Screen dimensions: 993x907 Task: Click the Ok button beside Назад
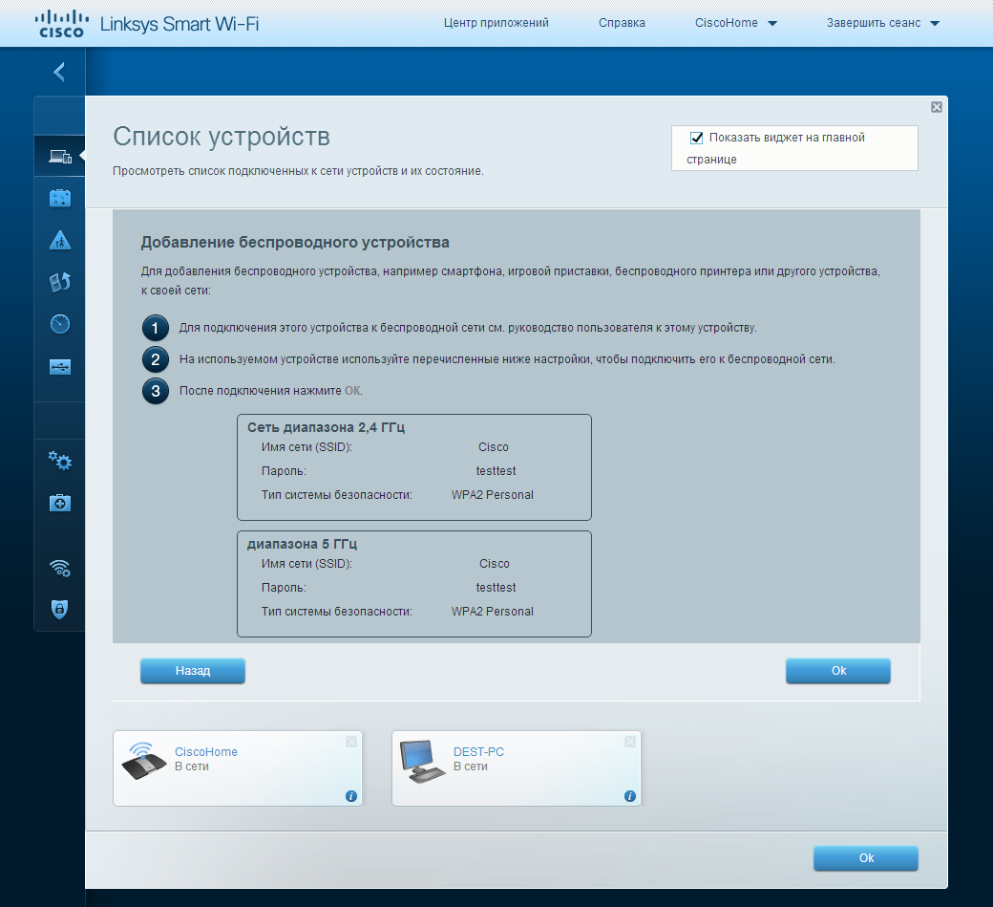coord(838,671)
